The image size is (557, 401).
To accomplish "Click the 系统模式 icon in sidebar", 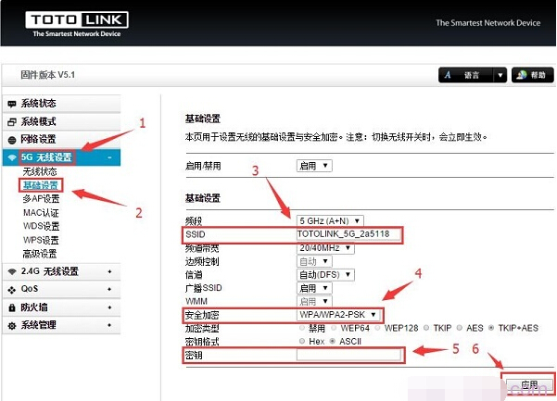I will click(x=12, y=121).
